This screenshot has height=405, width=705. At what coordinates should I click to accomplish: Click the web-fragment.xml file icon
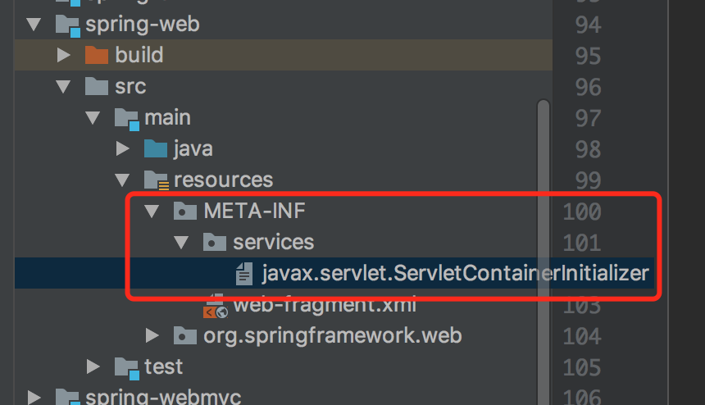tap(215, 307)
